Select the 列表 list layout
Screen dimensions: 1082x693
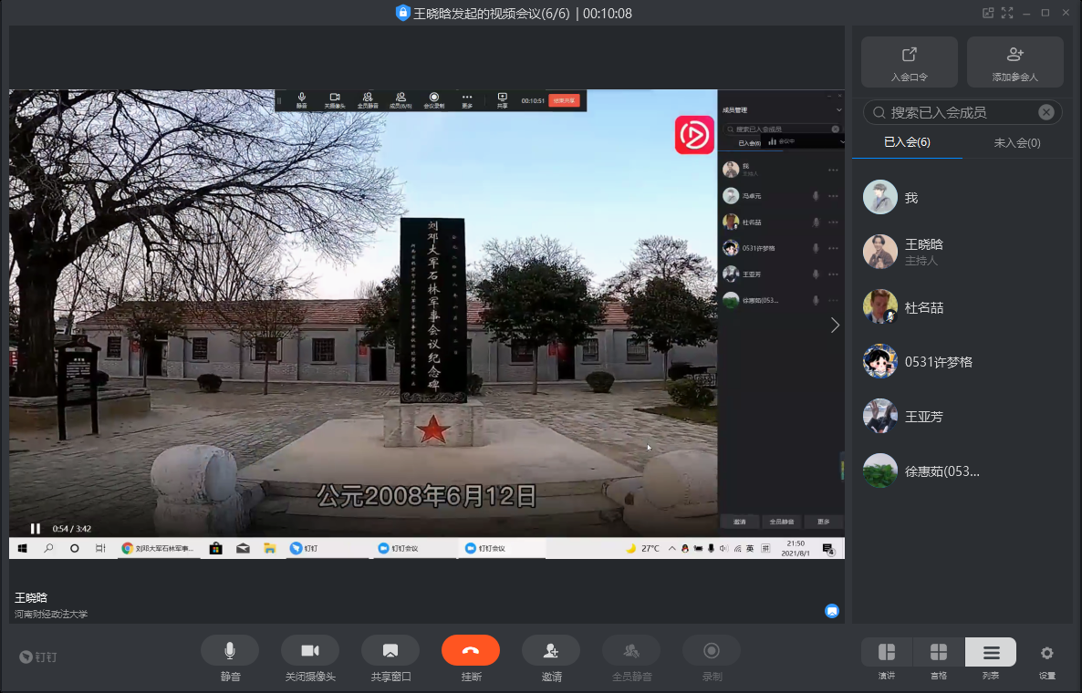[991, 652]
